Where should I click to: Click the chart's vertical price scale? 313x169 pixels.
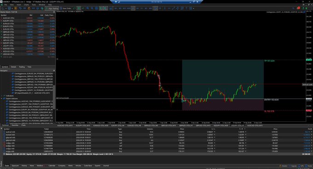pyautogui.click(x=309, y=67)
